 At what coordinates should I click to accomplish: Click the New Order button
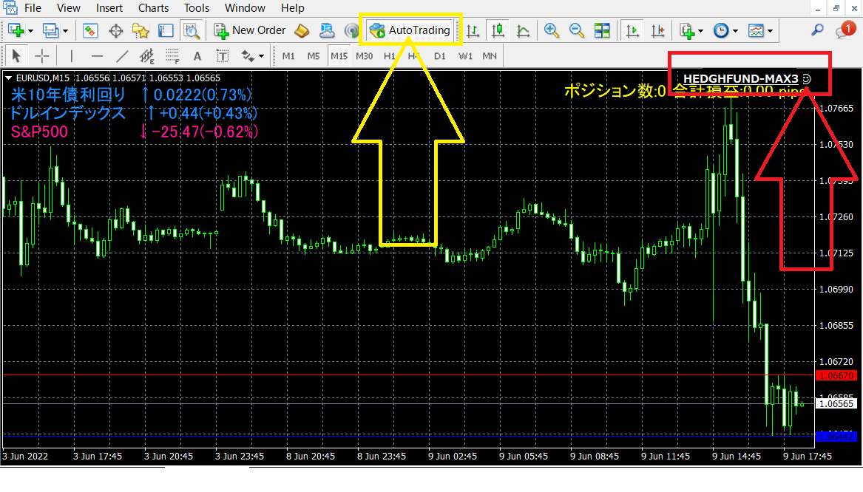[251, 30]
